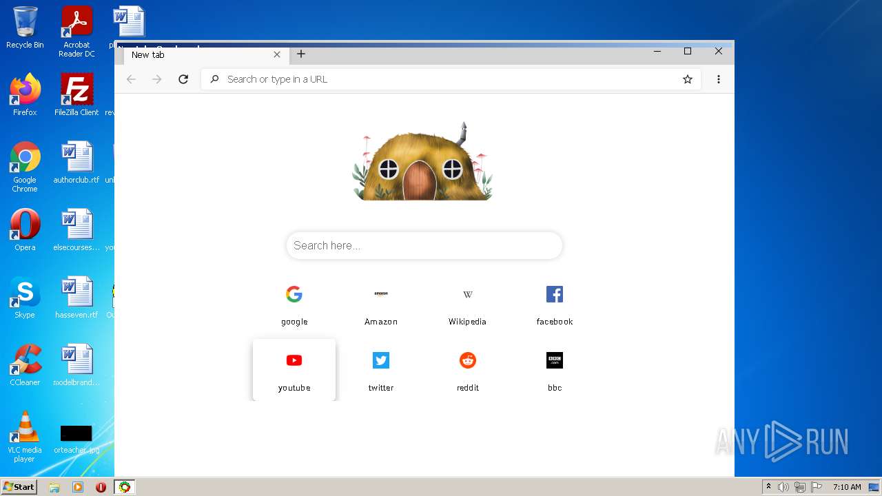Select authorclub.rtf on the desktop
This screenshot has height=496, width=882.
(76, 163)
